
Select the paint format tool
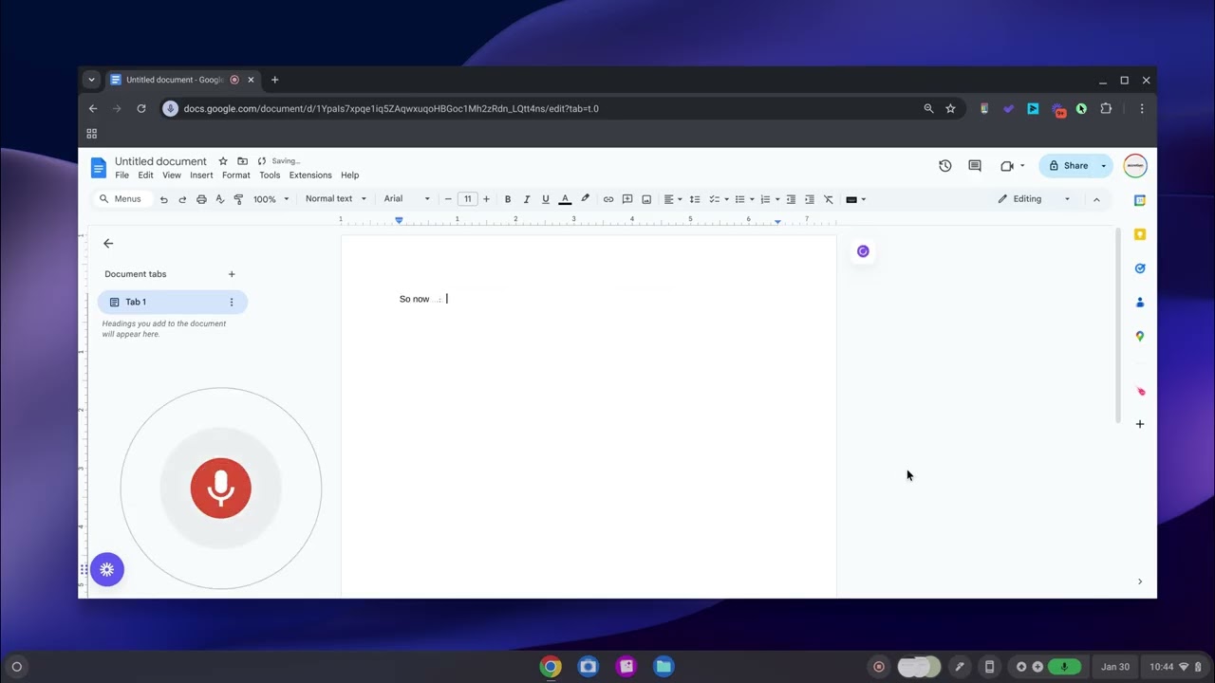[238, 199]
